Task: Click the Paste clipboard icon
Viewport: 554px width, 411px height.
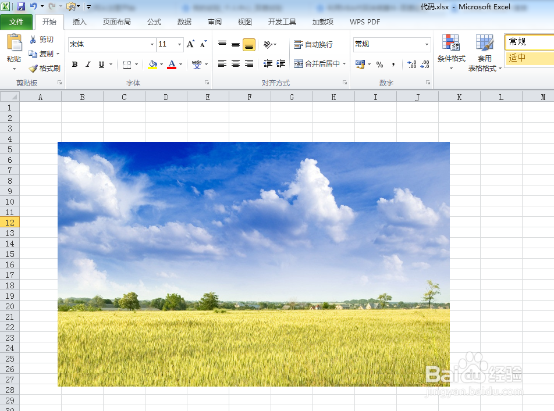Action: [x=14, y=43]
